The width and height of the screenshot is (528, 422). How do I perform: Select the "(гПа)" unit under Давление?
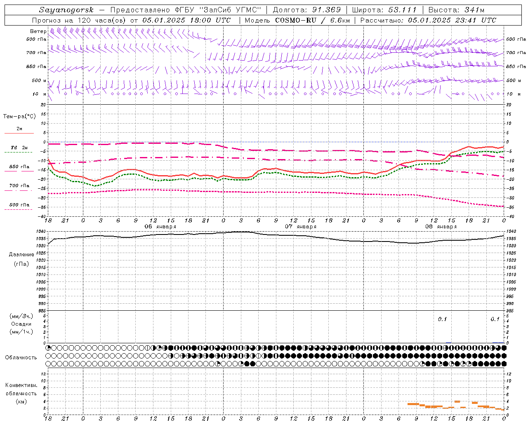pyautogui.click(x=21, y=264)
